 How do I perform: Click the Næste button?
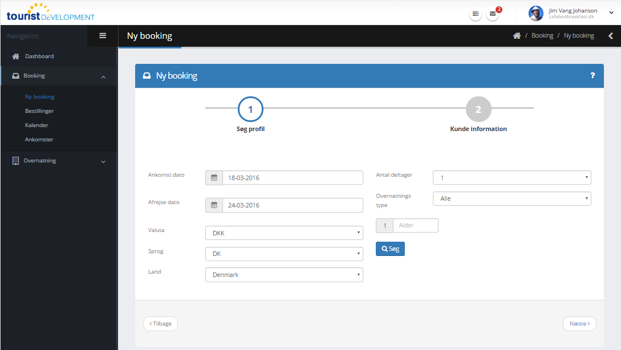pyautogui.click(x=579, y=324)
